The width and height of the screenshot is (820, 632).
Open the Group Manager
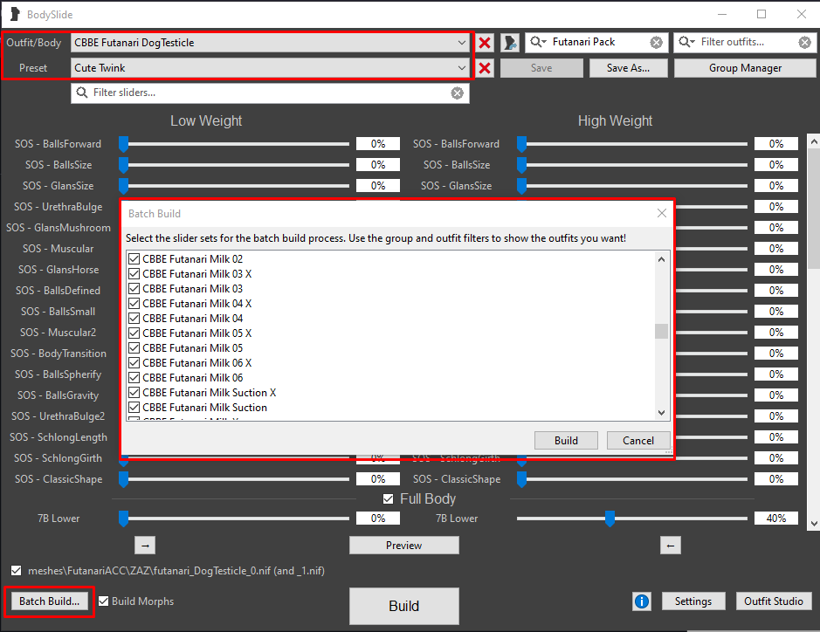click(x=745, y=68)
